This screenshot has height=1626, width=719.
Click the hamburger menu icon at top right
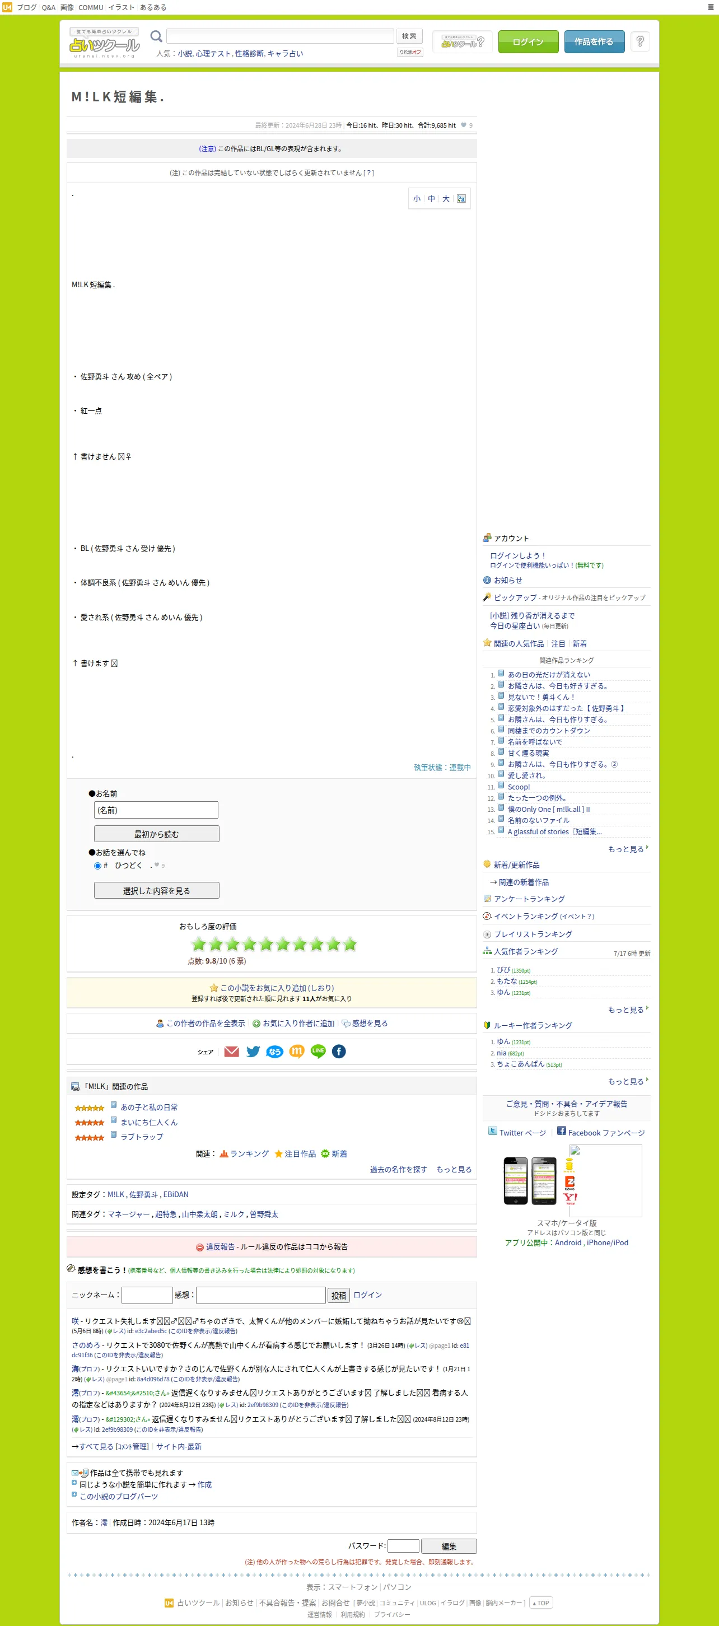pyautogui.click(x=711, y=7)
